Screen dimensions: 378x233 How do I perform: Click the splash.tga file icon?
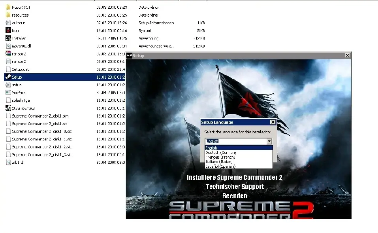[x=8, y=100]
